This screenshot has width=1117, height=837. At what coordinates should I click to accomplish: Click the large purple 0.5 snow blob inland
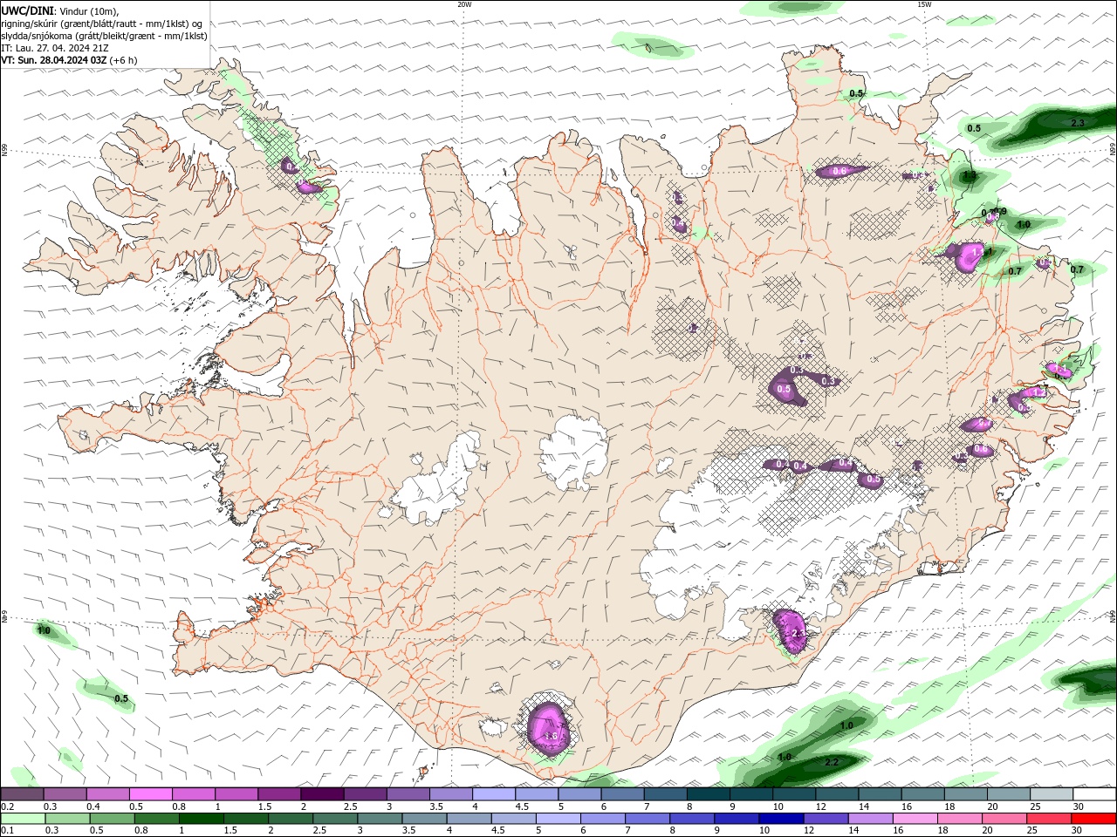point(786,388)
